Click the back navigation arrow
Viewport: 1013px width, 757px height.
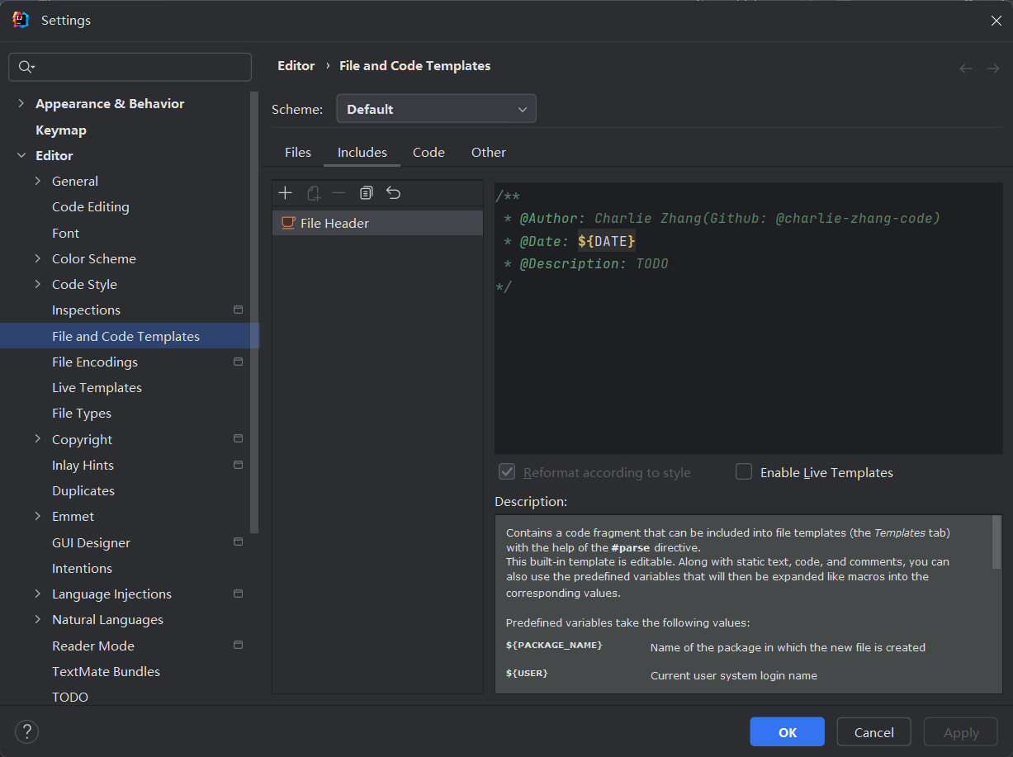click(965, 69)
